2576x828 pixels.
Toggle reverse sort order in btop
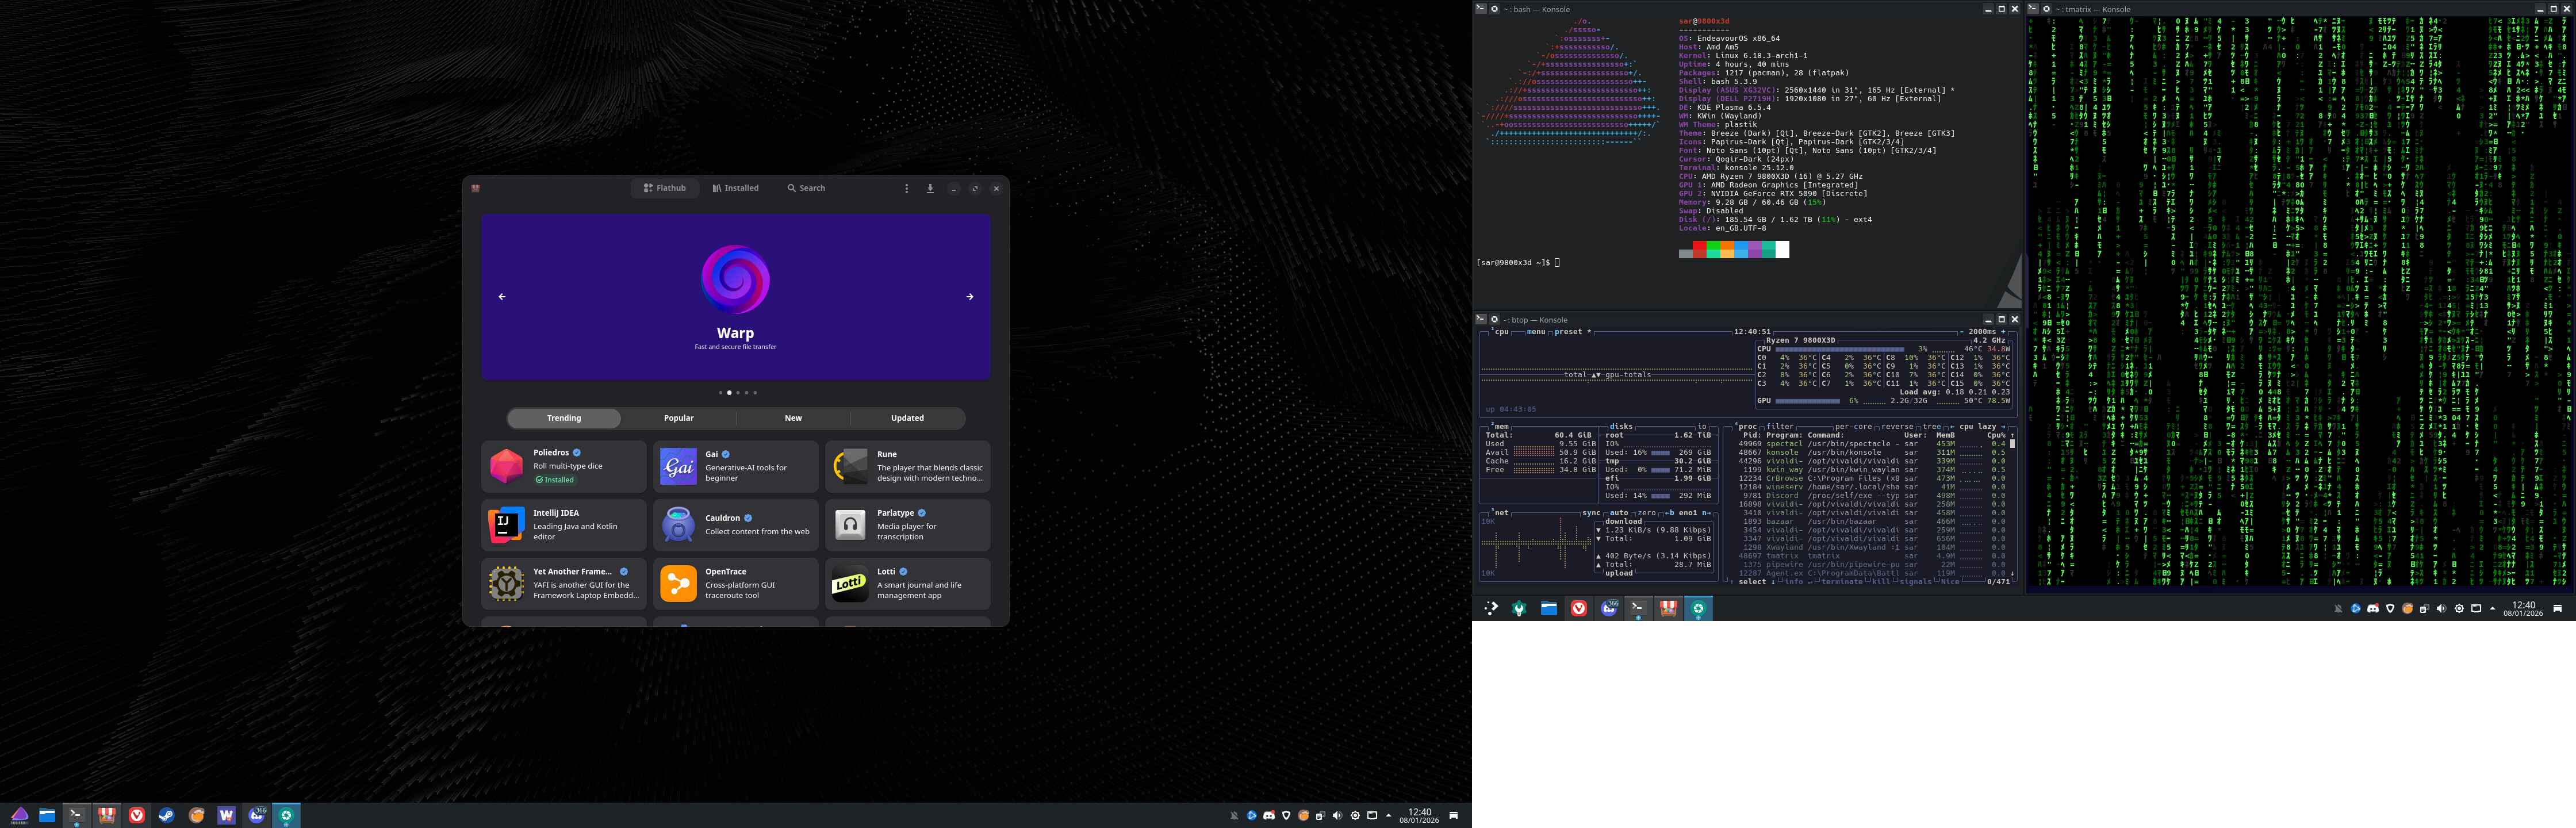pos(1897,427)
